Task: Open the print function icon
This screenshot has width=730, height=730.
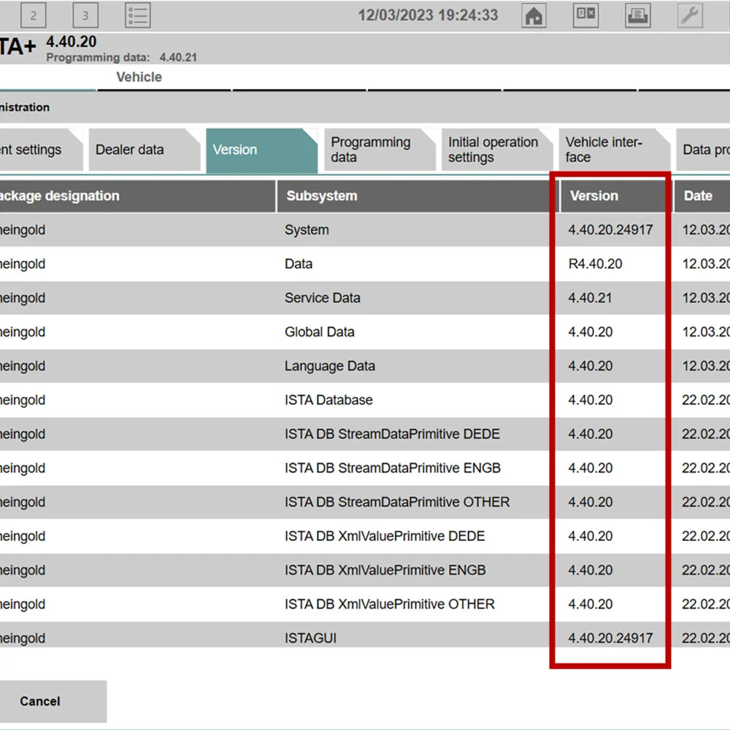Action: (x=637, y=15)
